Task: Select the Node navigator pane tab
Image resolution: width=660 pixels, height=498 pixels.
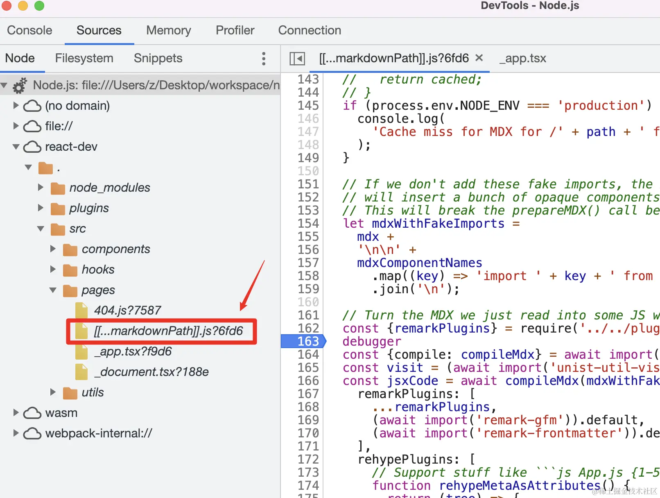Action: [20, 58]
